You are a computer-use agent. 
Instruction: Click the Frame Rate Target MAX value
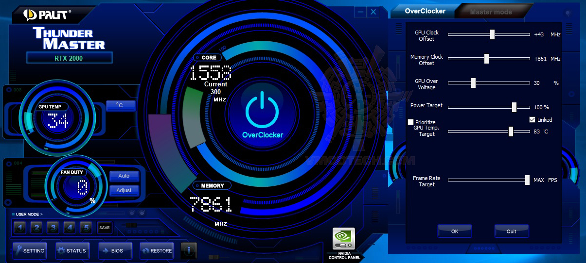538,181
